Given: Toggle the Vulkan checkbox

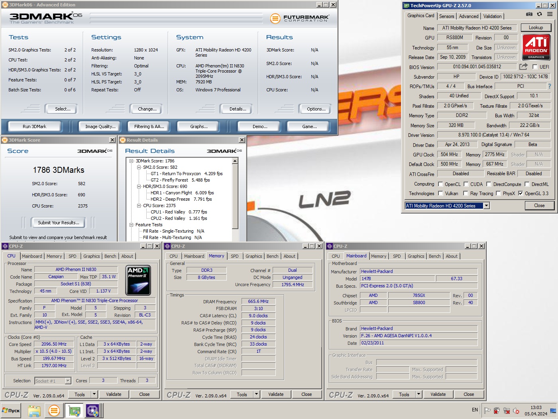Looking at the screenshot, I should click(x=440, y=194).
